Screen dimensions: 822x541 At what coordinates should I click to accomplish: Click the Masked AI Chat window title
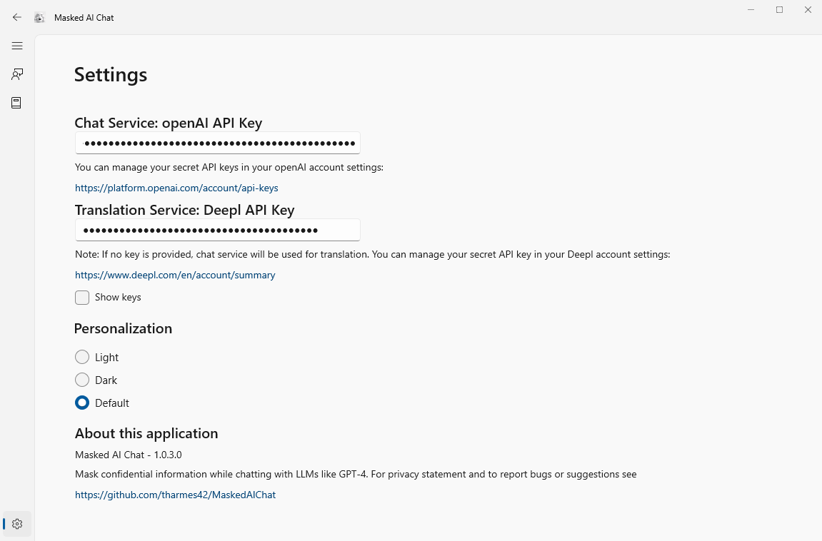84,18
